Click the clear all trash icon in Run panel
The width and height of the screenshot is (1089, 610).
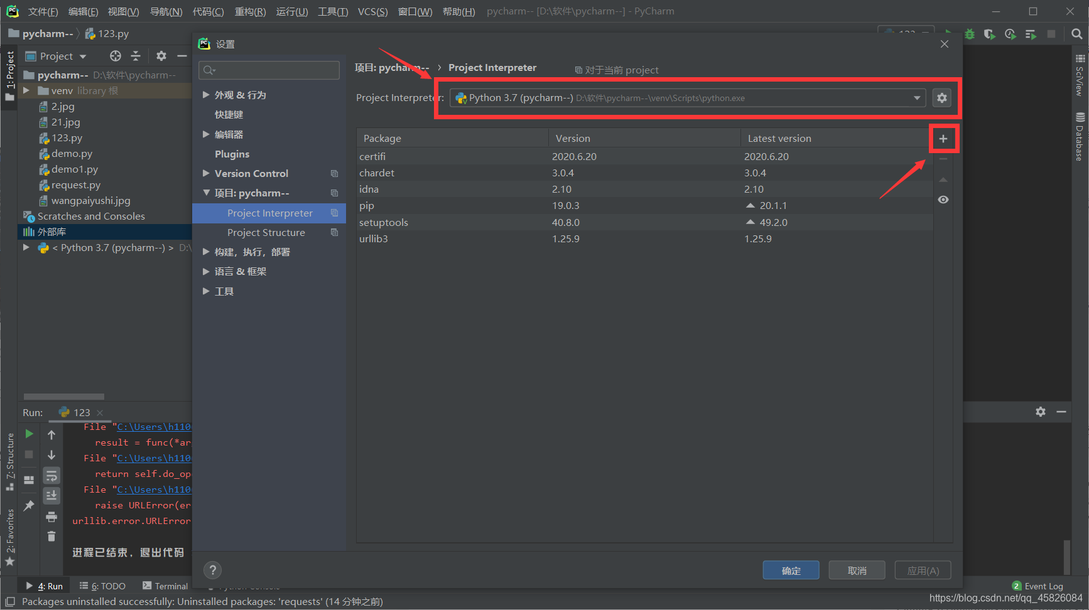[51, 536]
